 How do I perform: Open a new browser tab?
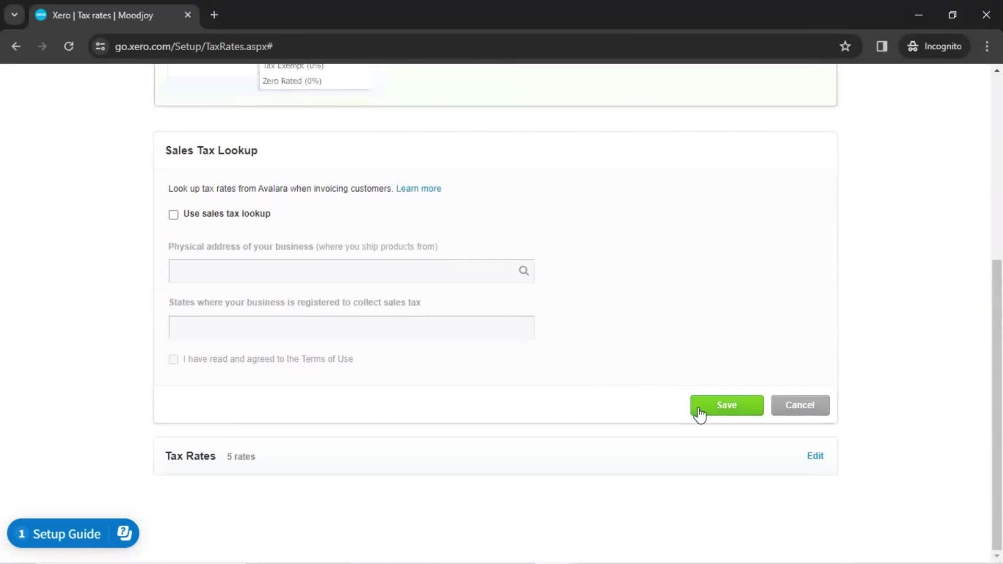coord(214,15)
